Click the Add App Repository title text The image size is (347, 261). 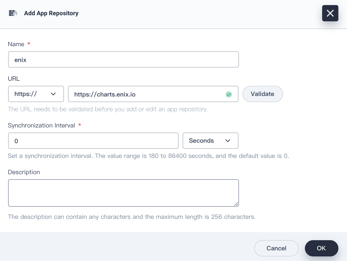point(51,13)
